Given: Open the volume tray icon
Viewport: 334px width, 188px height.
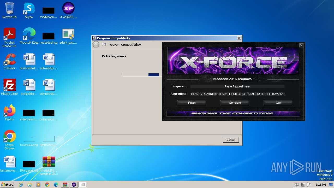Looking at the screenshot, I should click(x=296, y=185).
